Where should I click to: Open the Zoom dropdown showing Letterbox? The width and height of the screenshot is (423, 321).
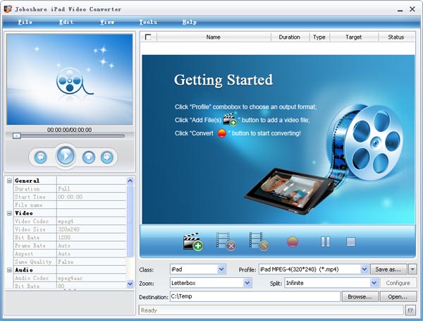coord(247,283)
